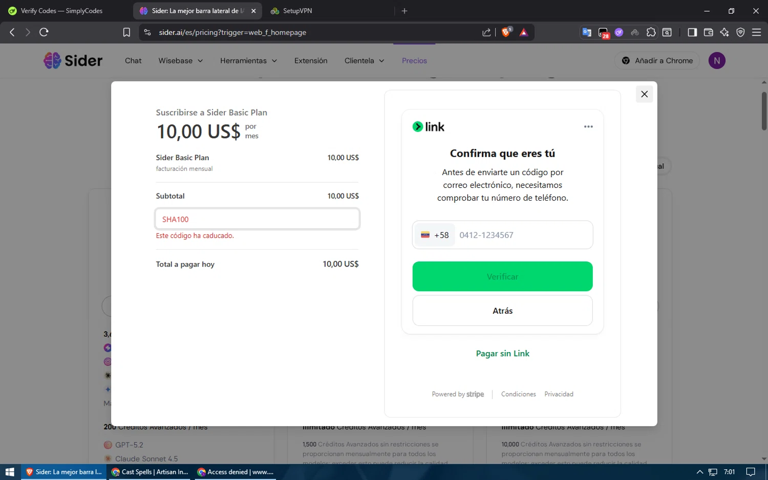The width and height of the screenshot is (768, 480).
Task: Open Brave VPN shield icon
Action: coord(740,32)
